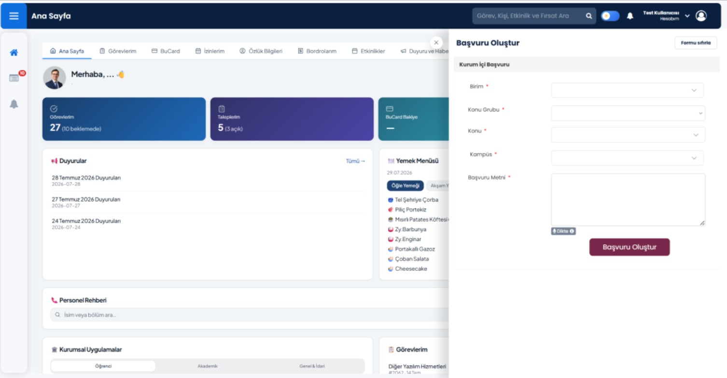Click the Yemek Menüsü icon
Viewport: 727px width, 378px height.
(391, 161)
